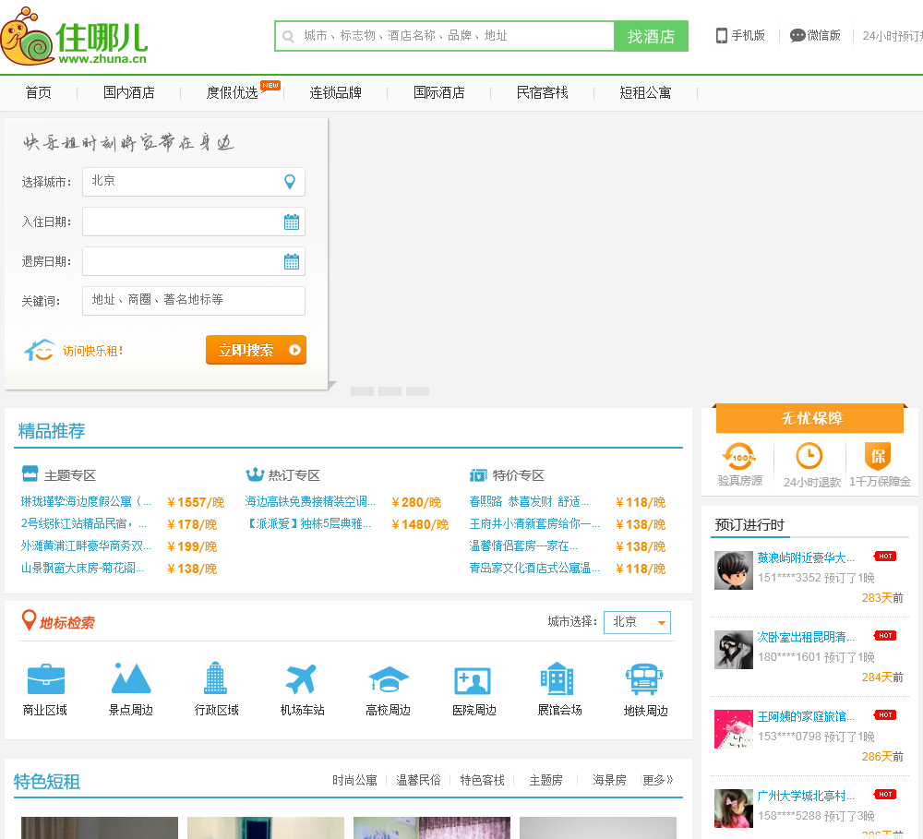Open 时尚公寓 category link
Viewport: 923px width, 839px height.
point(354,780)
